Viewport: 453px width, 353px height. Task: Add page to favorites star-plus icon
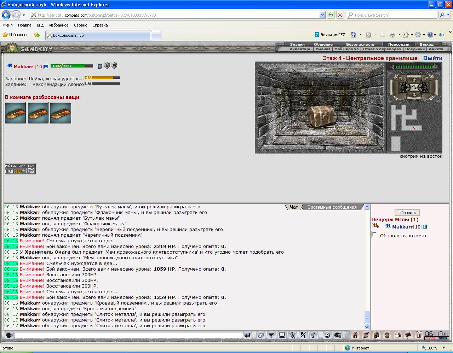point(37,35)
